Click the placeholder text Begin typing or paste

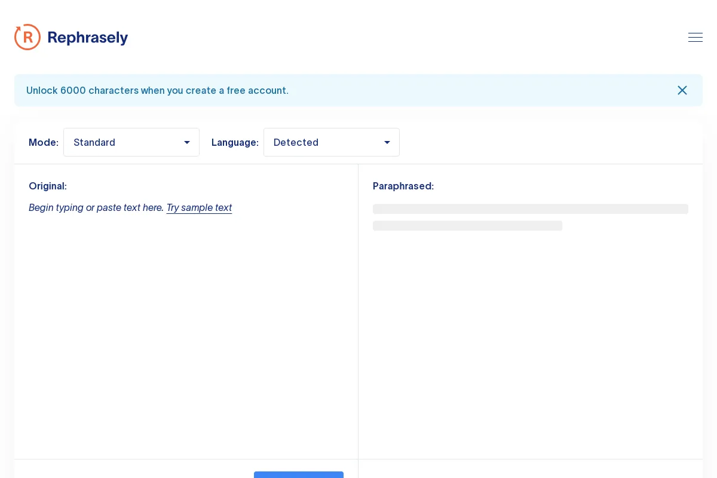click(96, 207)
